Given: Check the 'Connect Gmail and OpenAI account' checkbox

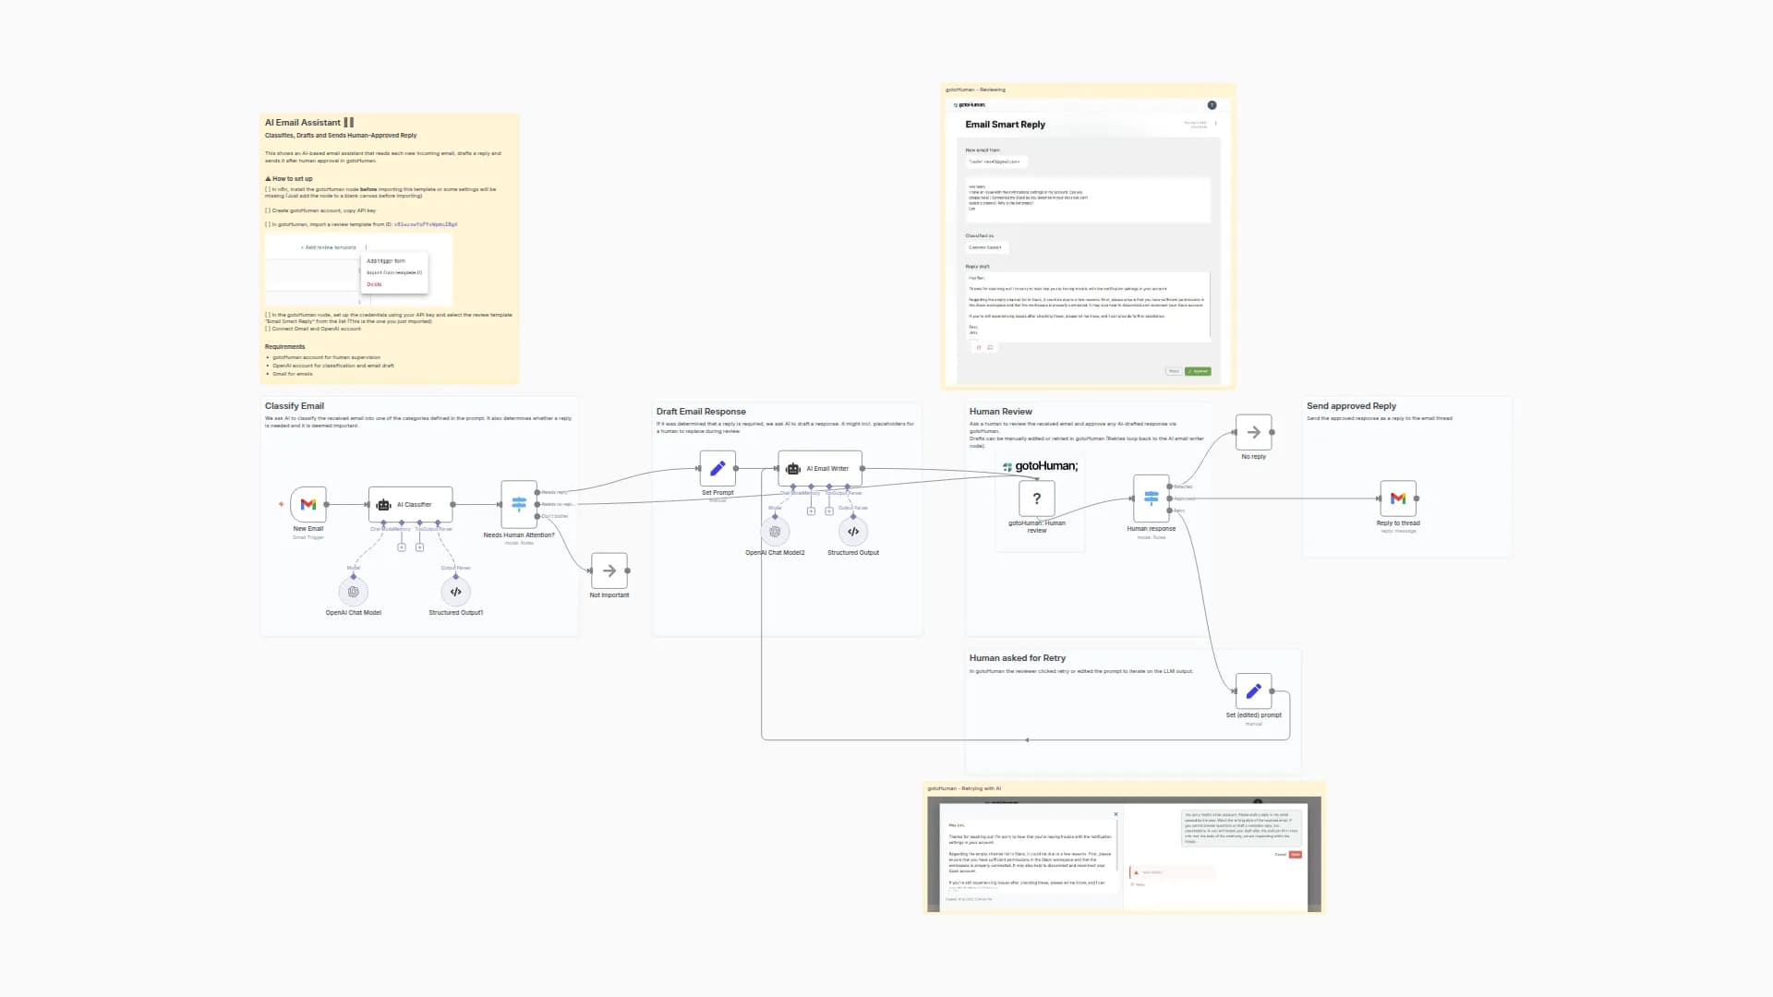Looking at the screenshot, I should pos(268,329).
